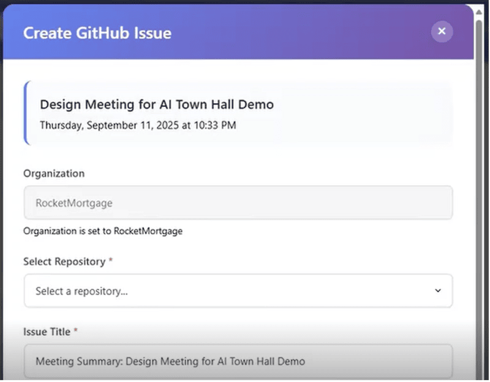This screenshot has height=382, width=490.
Task: Click the 'Select Repository' required field label
Action: pos(63,261)
